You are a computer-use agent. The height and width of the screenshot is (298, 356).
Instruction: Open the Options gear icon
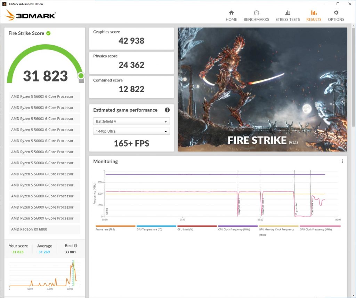(x=336, y=13)
